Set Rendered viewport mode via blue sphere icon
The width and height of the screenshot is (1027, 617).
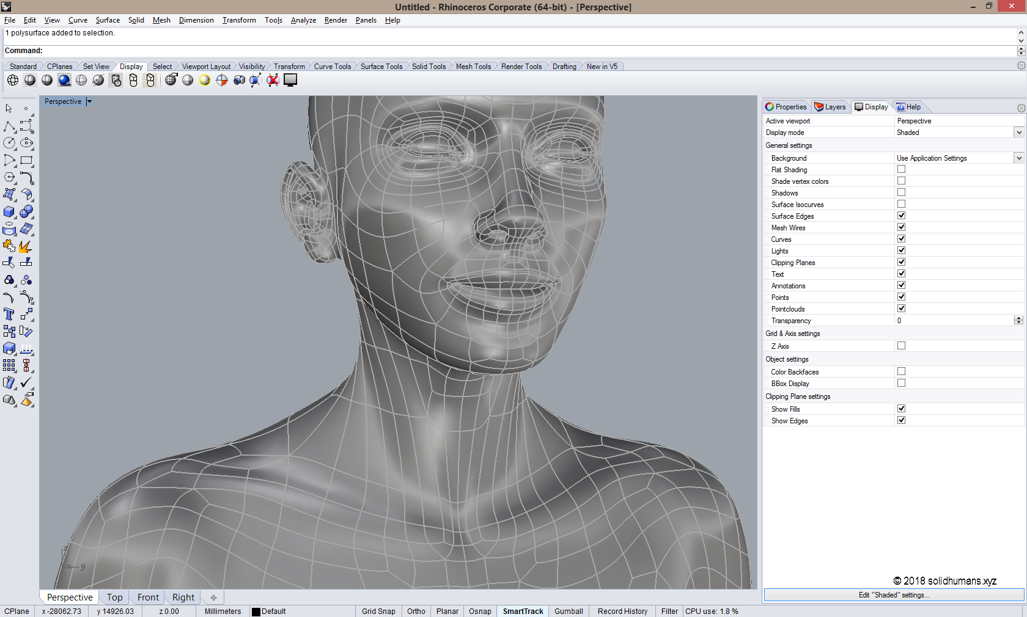64,80
